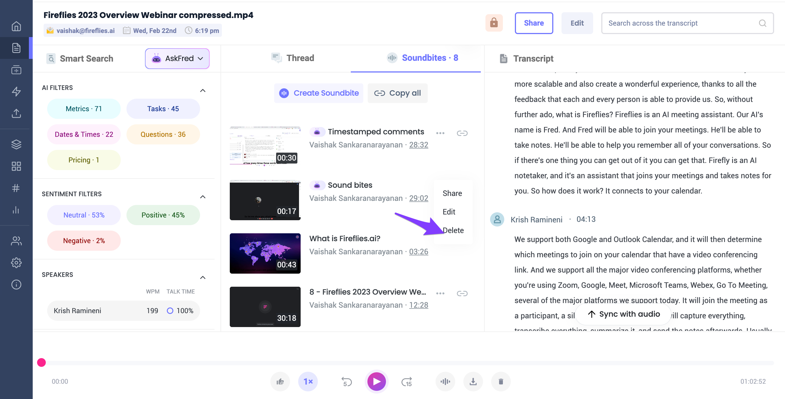Open the Notebook document icon in sidebar
Viewport: 785px width, 399px height.
point(16,48)
